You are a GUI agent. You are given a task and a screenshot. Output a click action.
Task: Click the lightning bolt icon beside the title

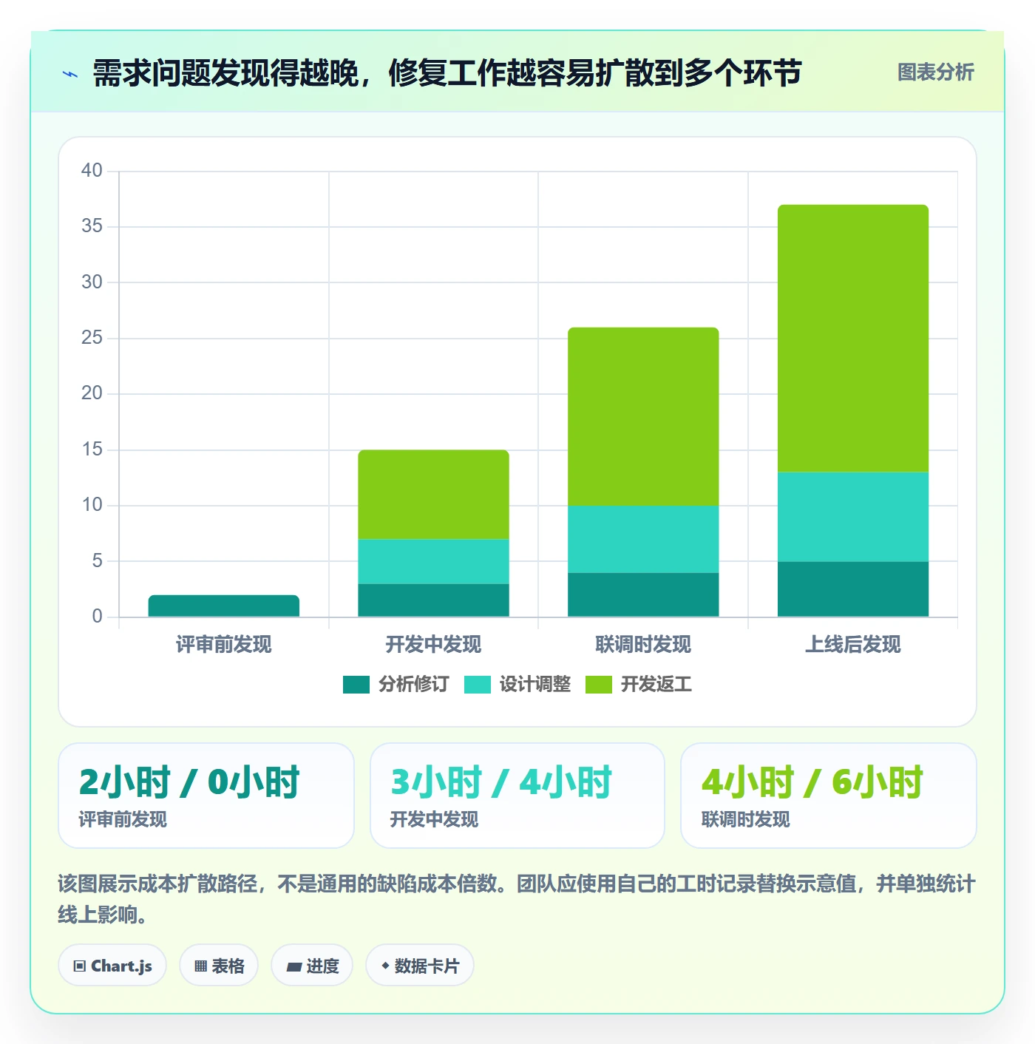[70, 74]
